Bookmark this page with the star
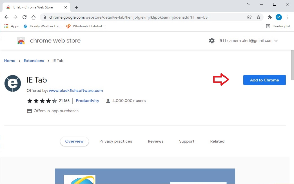Screen dimensions: 294x184 pyautogui.click(x=259, y=17)
